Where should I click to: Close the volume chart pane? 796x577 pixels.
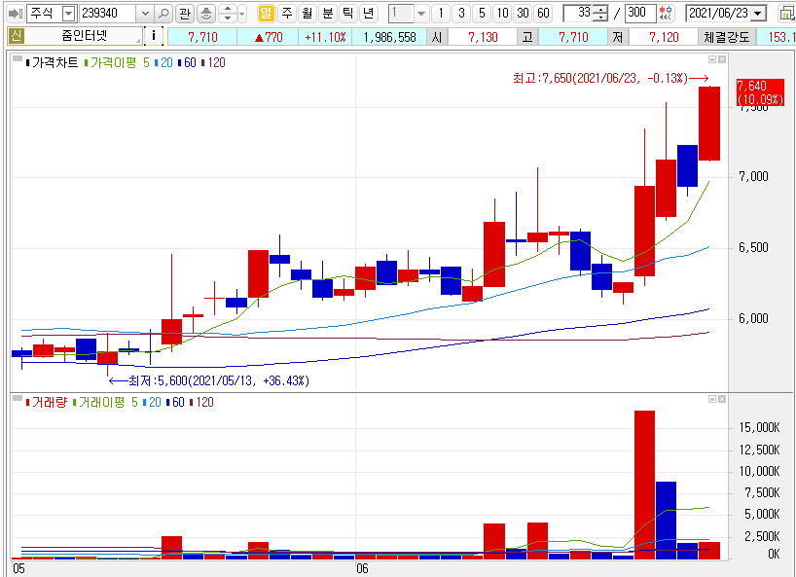pyautogui.click(x=722, y=399)
